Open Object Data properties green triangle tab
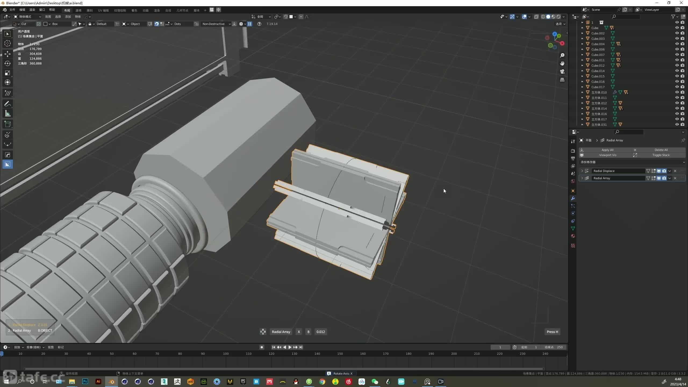The image size is (688, 387). coord(573,228)
